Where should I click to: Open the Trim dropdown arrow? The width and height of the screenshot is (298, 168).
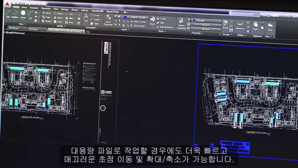(x=75, y=15)
